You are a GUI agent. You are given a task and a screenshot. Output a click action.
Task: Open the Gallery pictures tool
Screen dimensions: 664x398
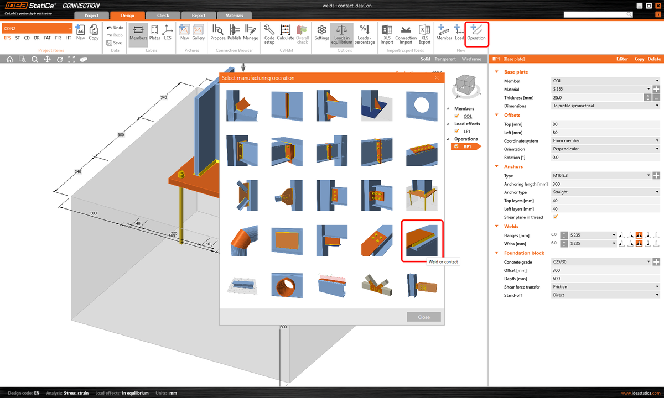pyautogui.click(x=198, y=33)
